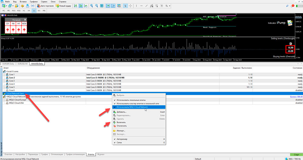Select the horizontal line drawing tool
The height and width of the screenshot is (160, 303).
[142, 6]
